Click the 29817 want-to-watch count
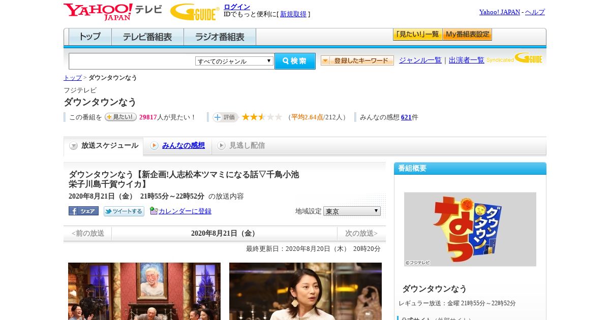This screenshot has width=610, height=320. pyautogui.click(x=148, y=117)
